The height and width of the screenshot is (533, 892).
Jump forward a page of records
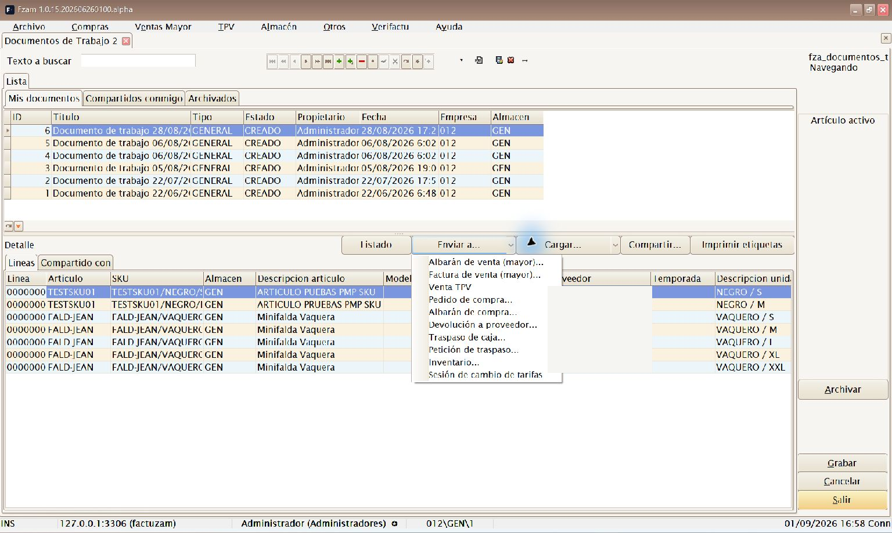(x=317, y=61)
